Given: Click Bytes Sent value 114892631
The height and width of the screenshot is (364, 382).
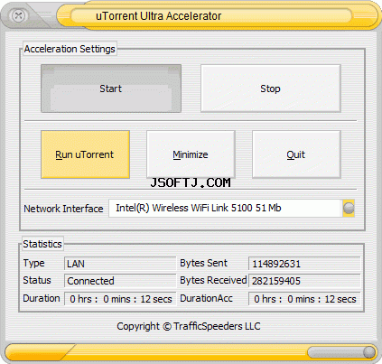Looking at the screenshot, I should click(304, 264).
